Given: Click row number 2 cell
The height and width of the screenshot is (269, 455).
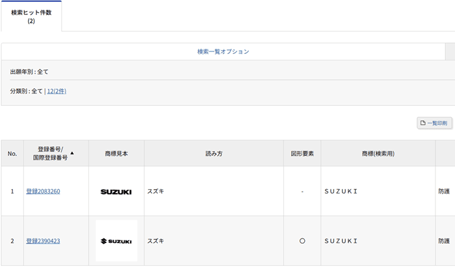Looking at the screenshot, I should tap(12, 241).
